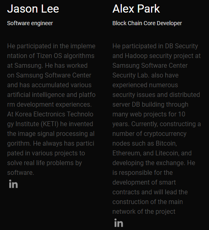
Task: Click the word 'software.' ending Jason's bio
Action: 21,173
